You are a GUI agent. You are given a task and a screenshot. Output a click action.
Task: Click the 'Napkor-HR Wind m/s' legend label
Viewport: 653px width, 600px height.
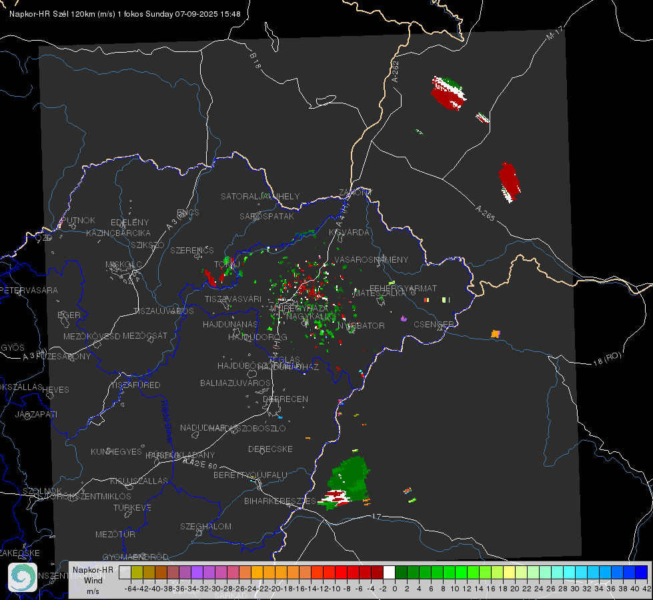point(93,580)
